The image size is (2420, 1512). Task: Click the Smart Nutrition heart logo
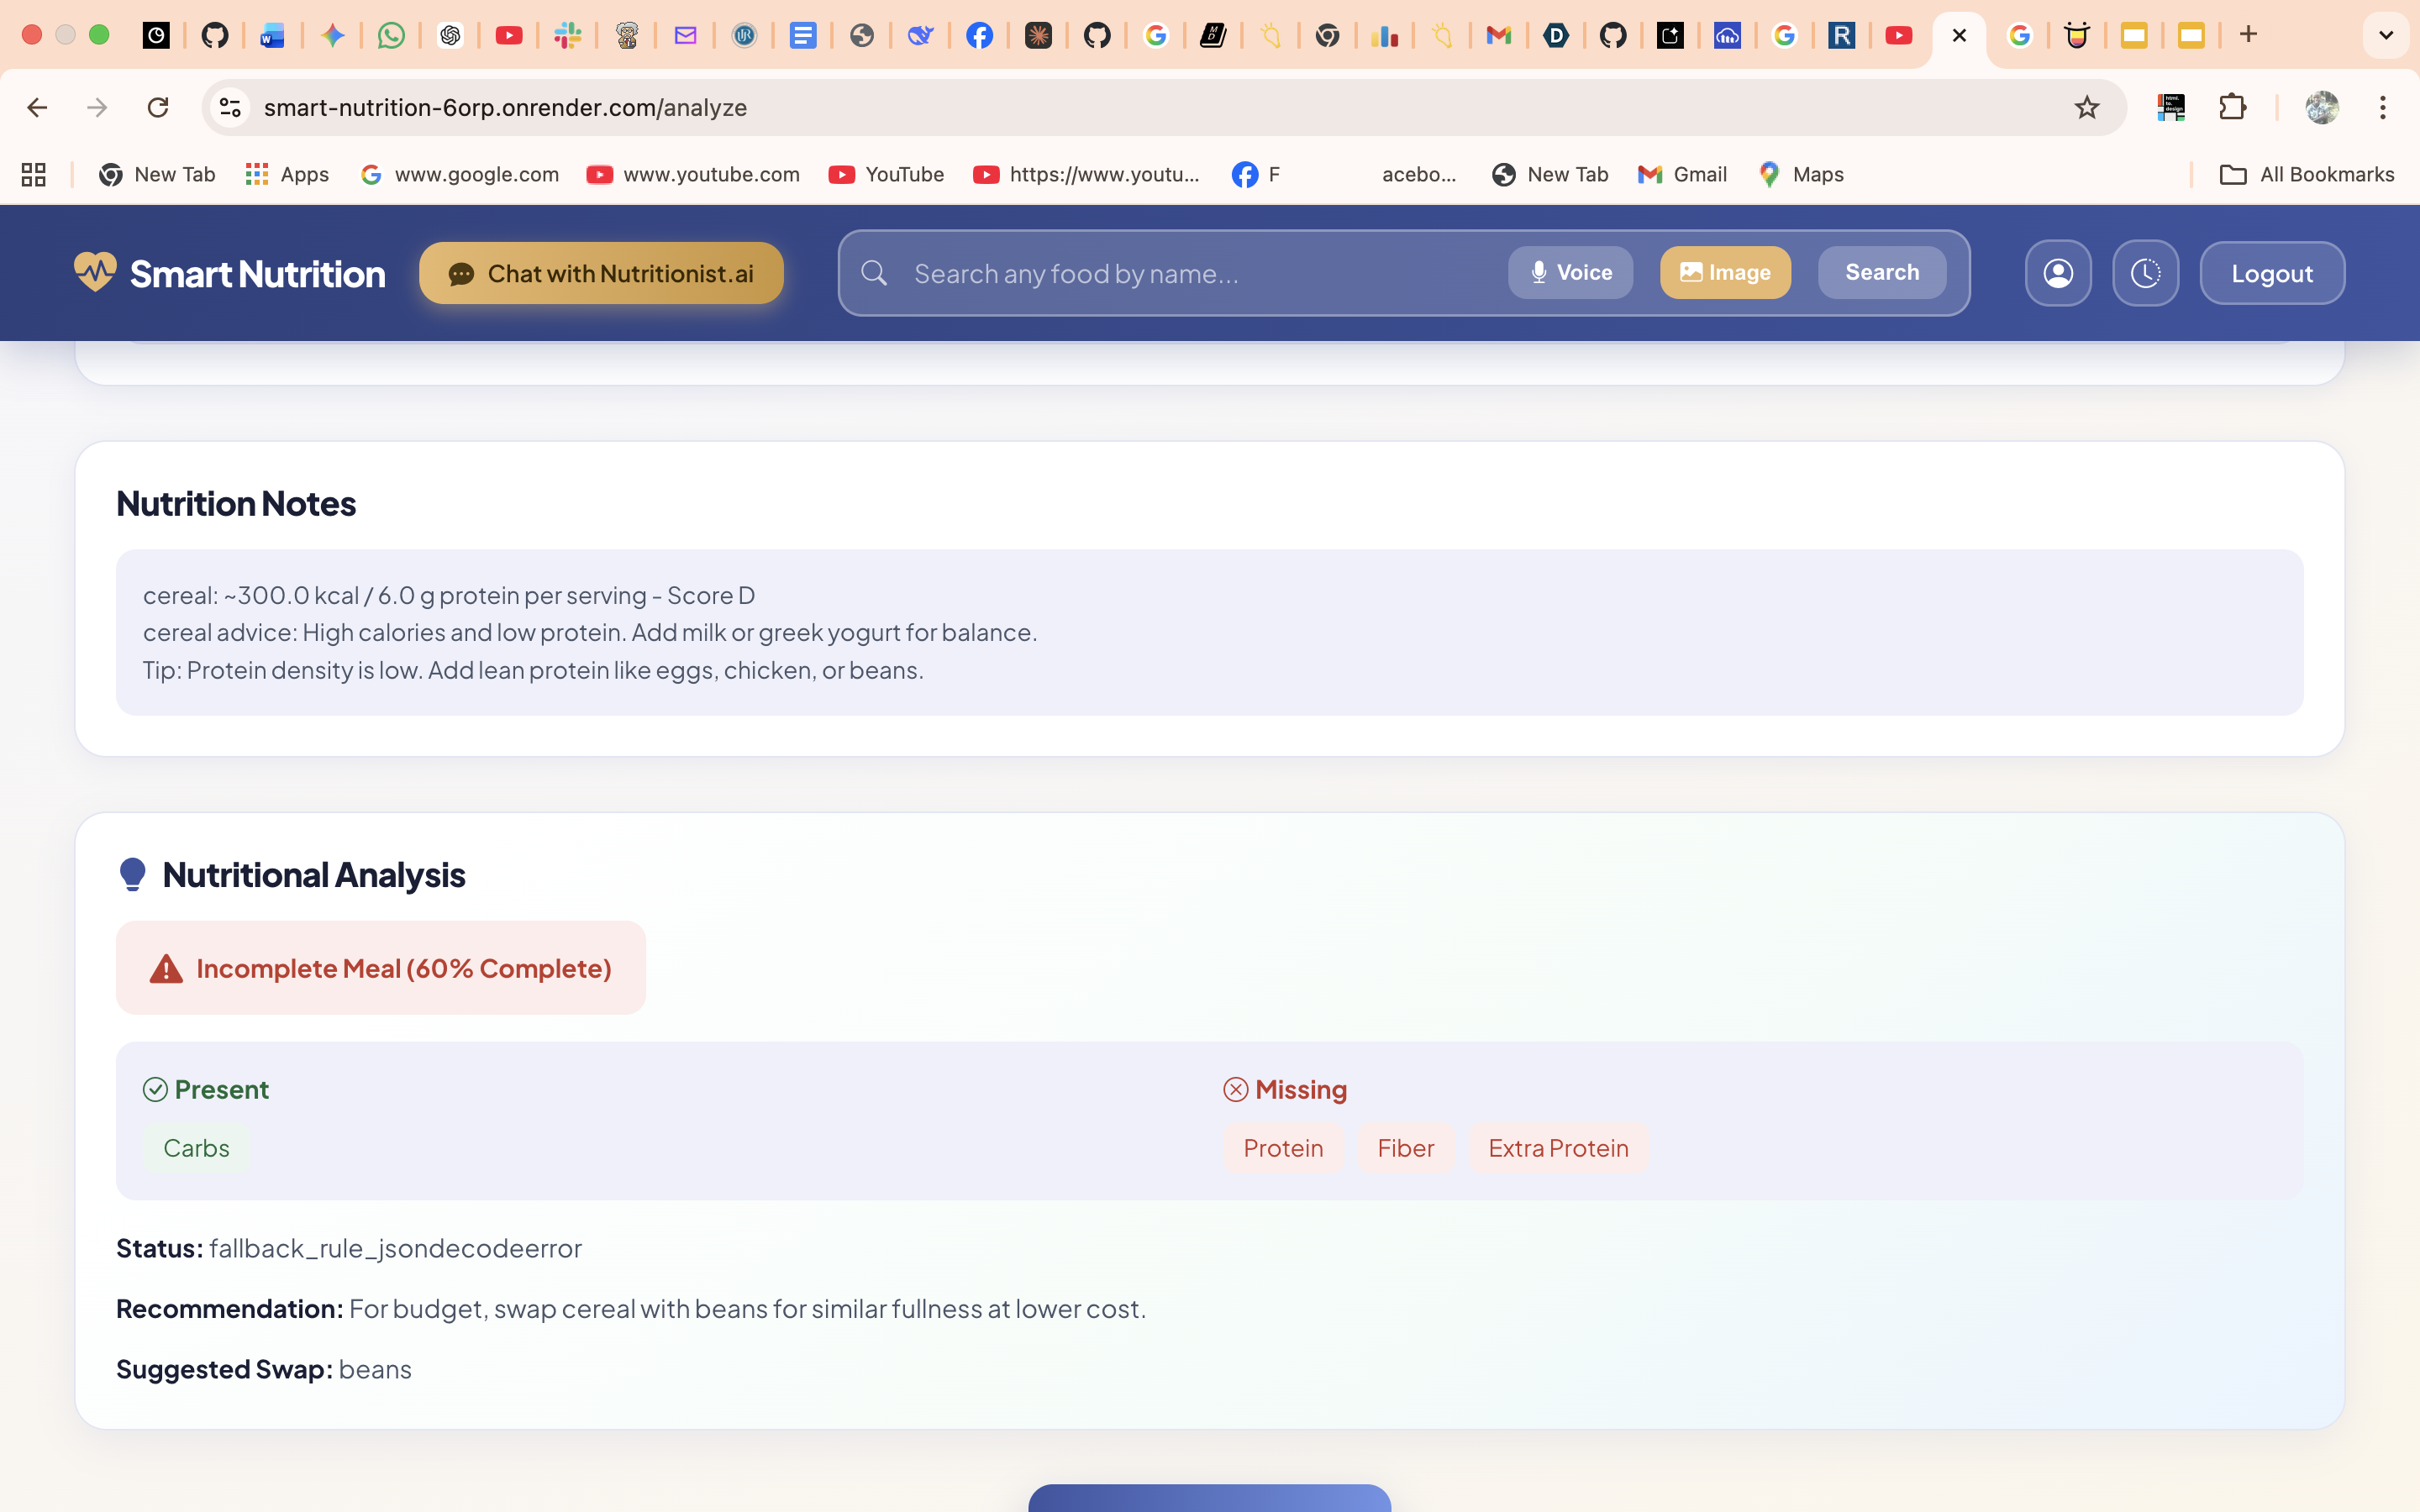[x=95, y=272]
